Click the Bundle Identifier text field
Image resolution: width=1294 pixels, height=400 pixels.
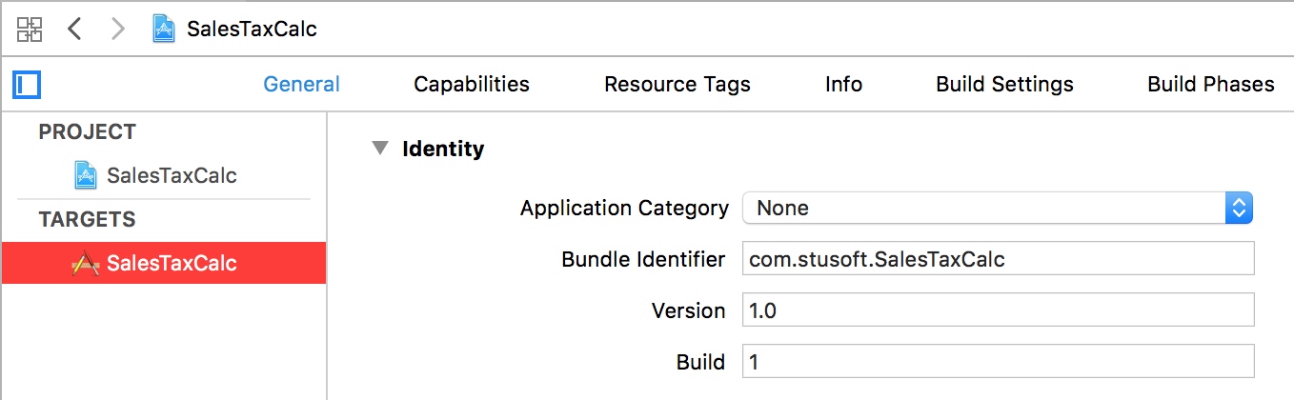click(997, 259)
